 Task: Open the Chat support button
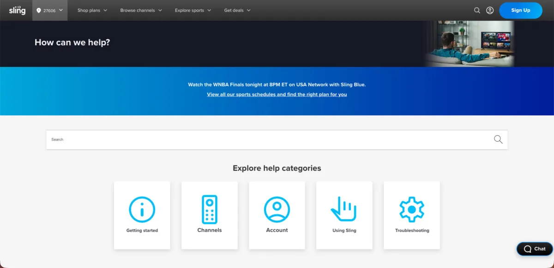coord(535,249)
